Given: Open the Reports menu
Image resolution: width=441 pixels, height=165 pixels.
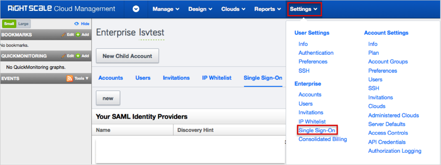Looking at the screenshot, I should (x=267, y=9).
